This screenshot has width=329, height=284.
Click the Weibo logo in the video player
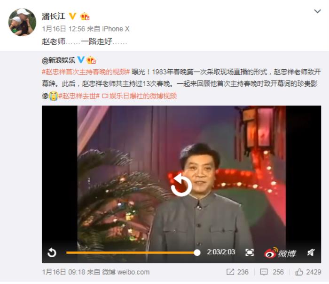click(280, 252)
